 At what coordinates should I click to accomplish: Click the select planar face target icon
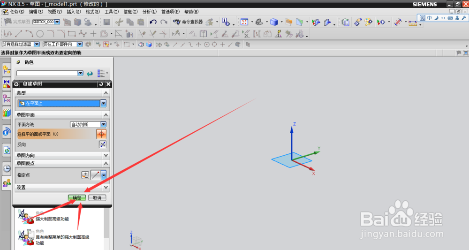pos(101,134)
